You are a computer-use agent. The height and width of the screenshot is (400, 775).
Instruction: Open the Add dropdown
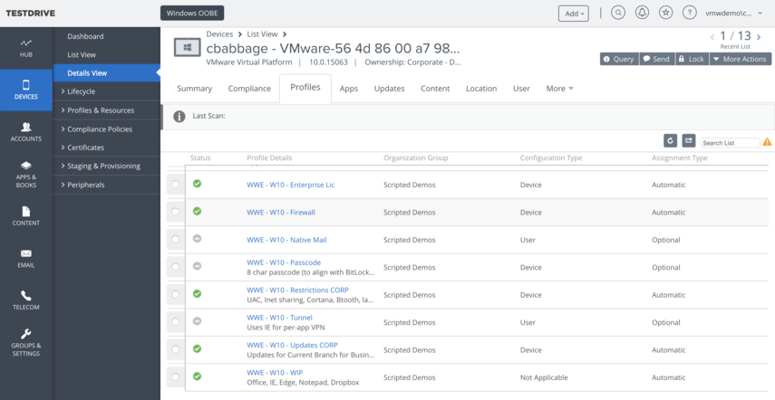coord(573,14)
